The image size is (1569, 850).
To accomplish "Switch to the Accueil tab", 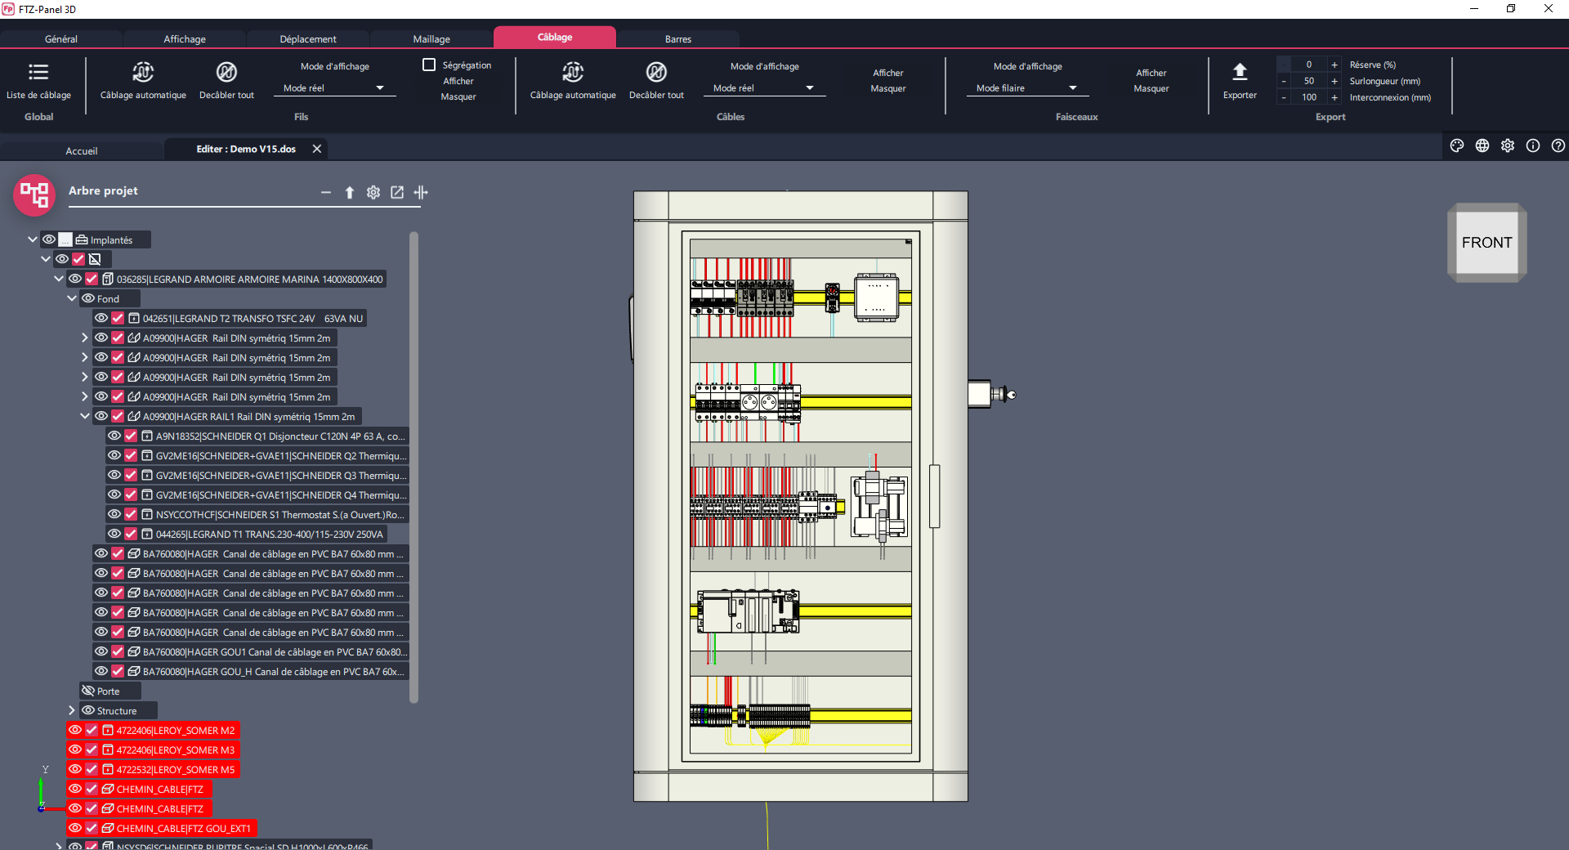I will 82,150.
